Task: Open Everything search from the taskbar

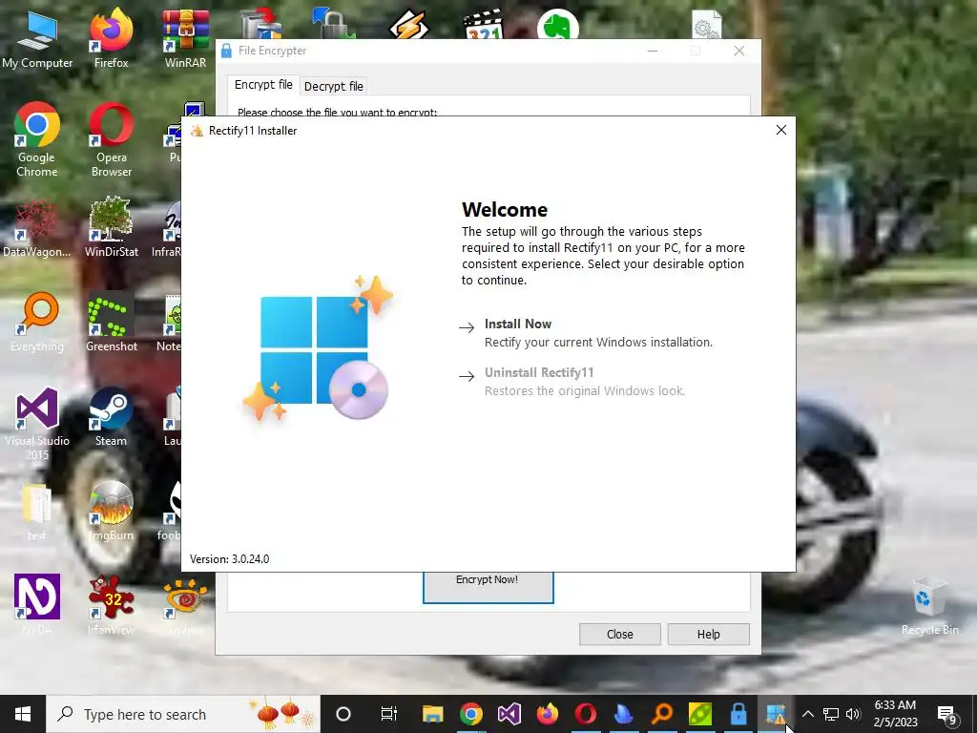Action: click(x=662, y=714)
